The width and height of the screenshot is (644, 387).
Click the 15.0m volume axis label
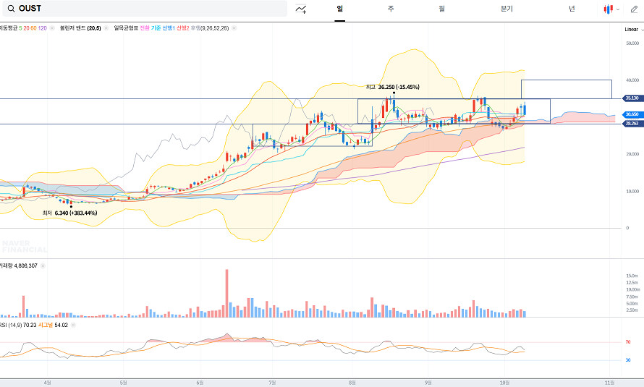[632, 276]
